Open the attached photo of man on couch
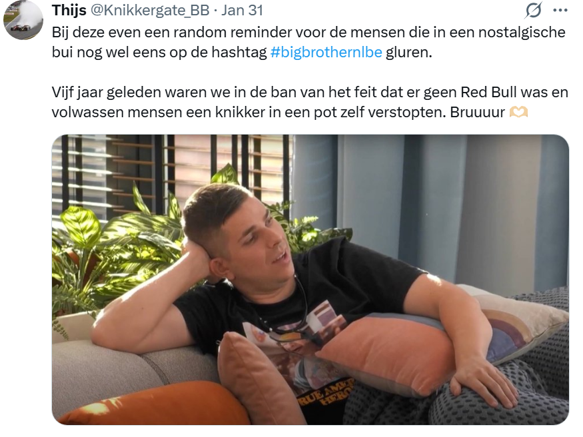This screenshot has width=583, height=437. point(310,279)
